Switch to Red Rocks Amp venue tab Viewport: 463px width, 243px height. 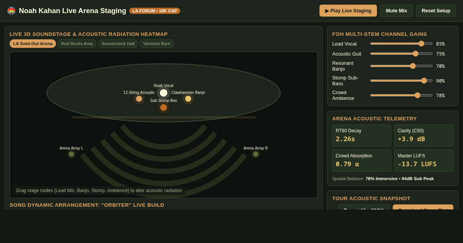click(77, 44)
